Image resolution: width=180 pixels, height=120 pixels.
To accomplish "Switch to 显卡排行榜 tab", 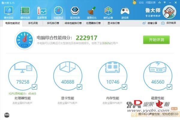I will point(113,23).
